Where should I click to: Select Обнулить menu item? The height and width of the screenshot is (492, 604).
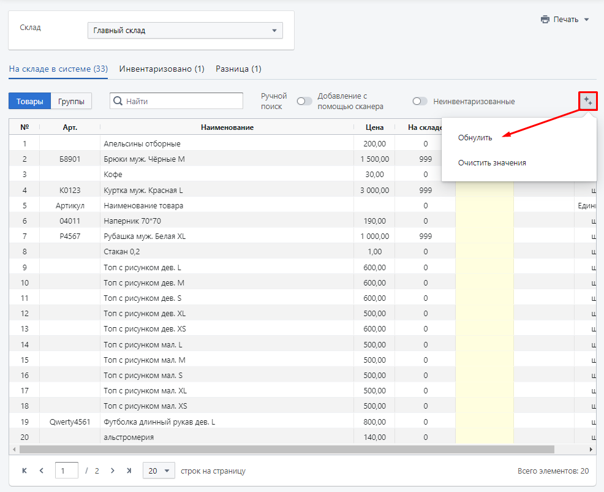475,137
